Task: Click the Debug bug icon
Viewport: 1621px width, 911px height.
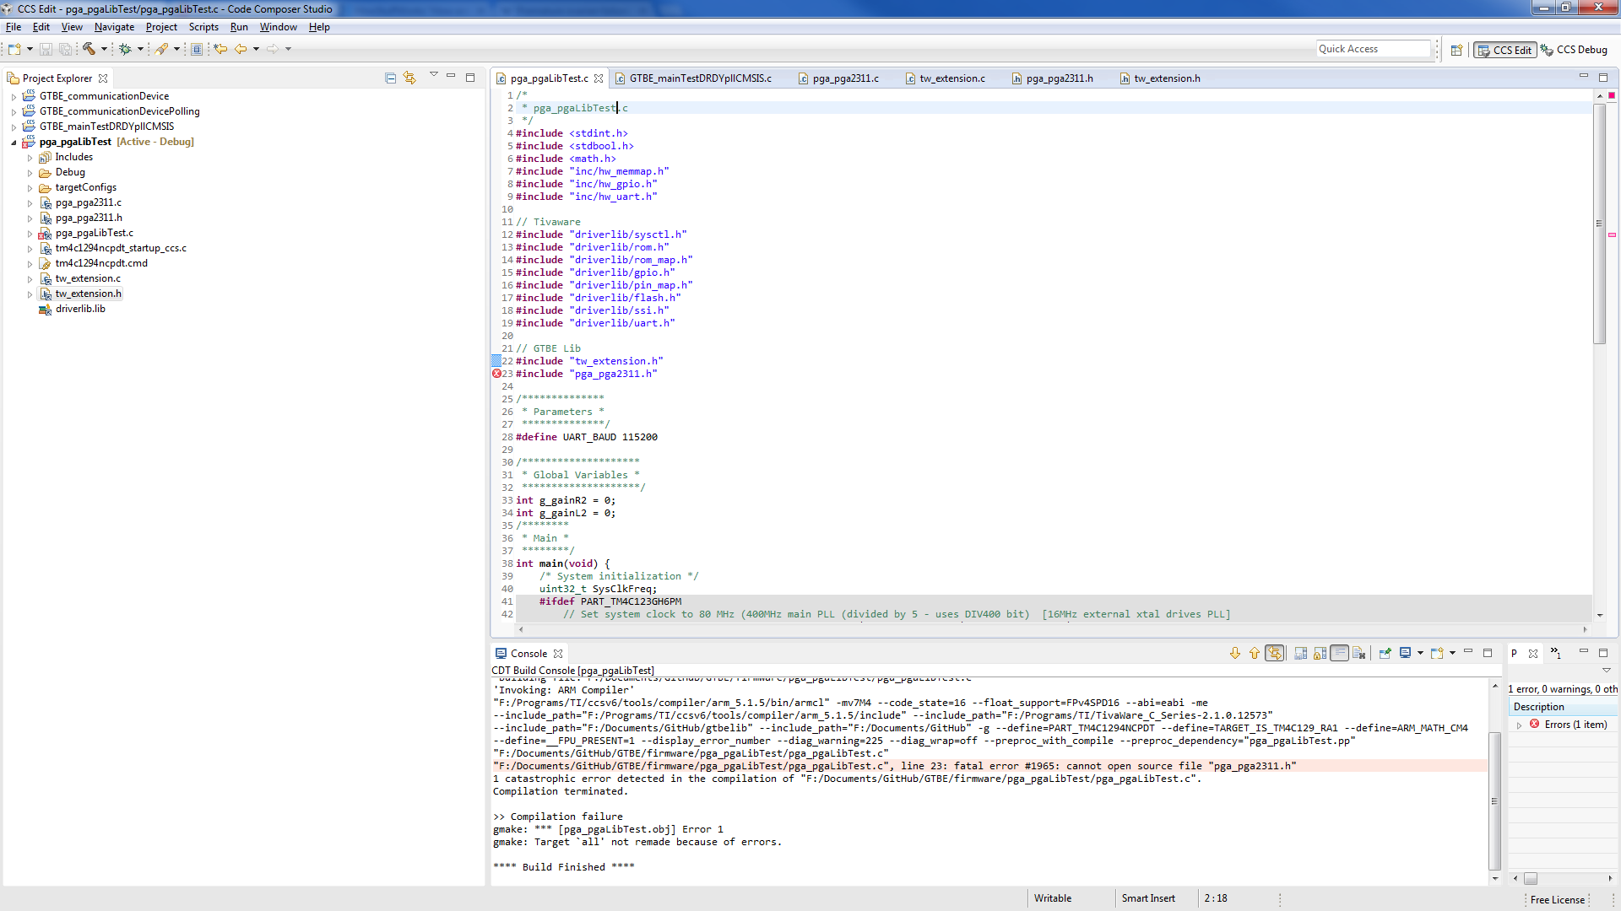Action: pos(125,49)
